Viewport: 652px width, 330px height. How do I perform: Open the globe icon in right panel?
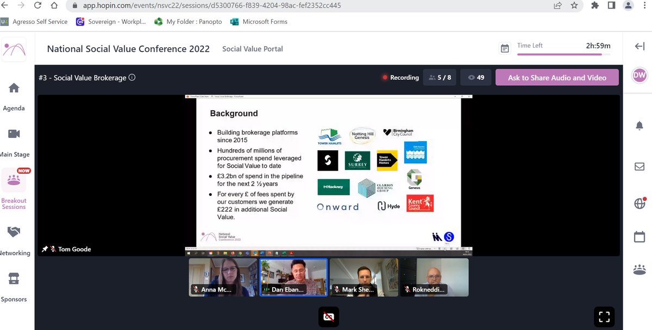coord(640,204)
